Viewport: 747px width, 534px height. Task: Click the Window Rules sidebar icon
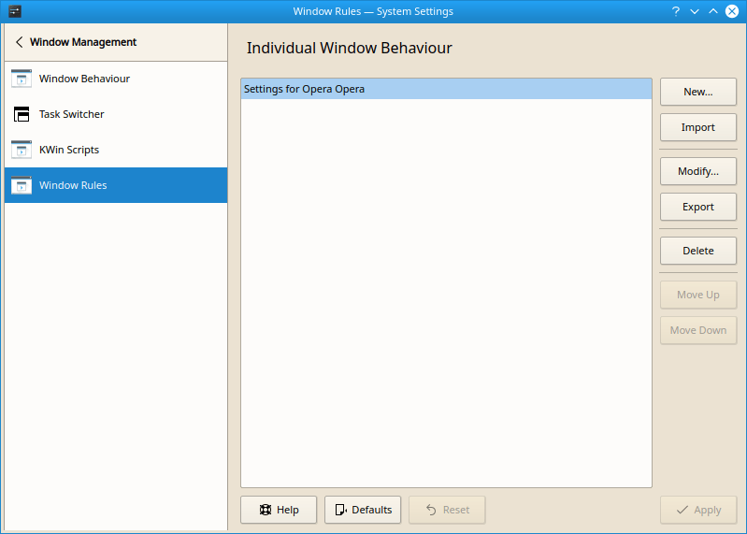pyautogui.click(x=22, y=185)
